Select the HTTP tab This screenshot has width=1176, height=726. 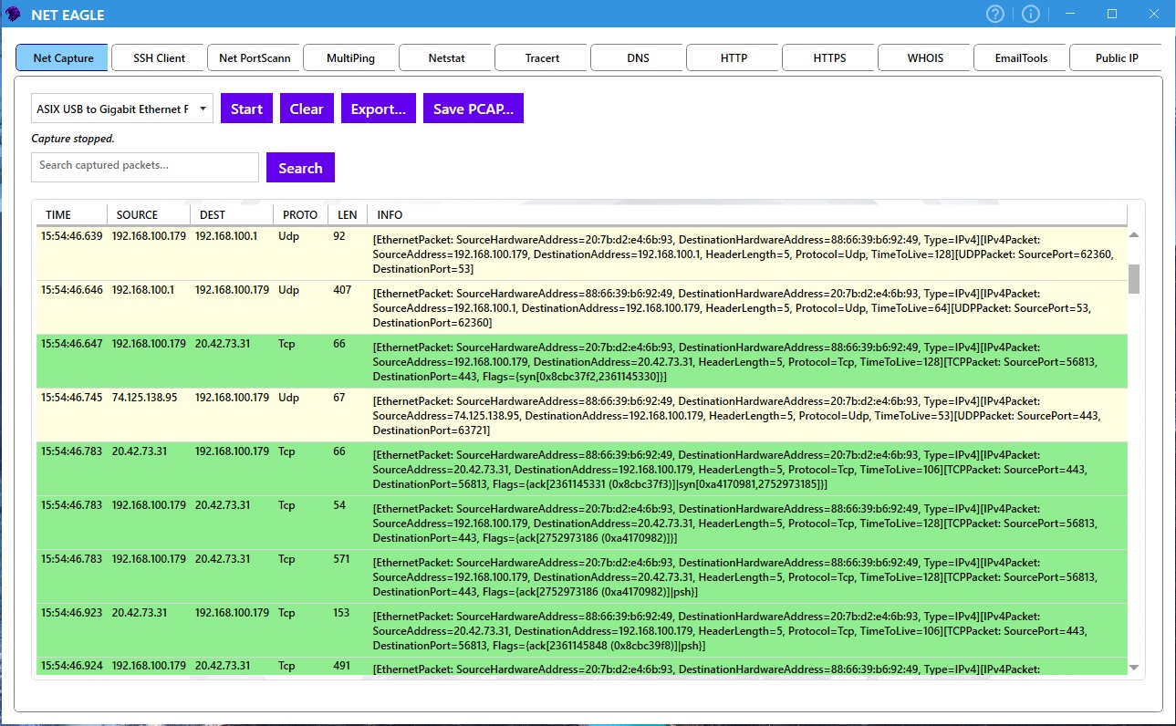coord(734,57)
